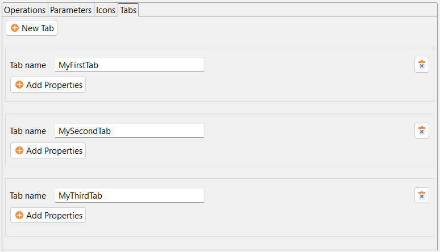440x252 pixels.
Task: Edit the MyThirdTab name field
Action: click(130, 196)
